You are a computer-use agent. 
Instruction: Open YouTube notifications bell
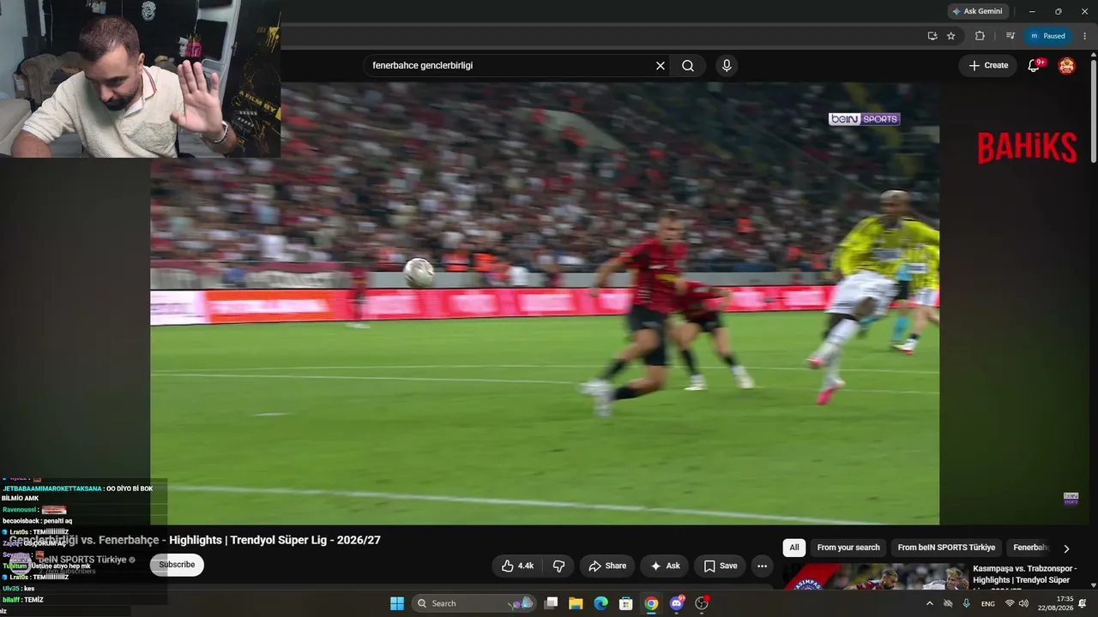click(1035, 66)
